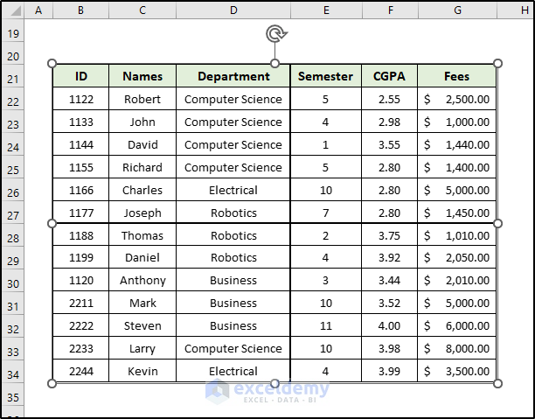Click CGPA cell 3.99
This screenshot has width=535, height=419.
coord(389,371)
